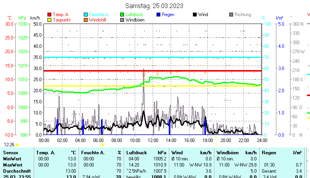This screenshot has height=178, width=310.
Task: Click the orange Windchill legend square
Action: click(86, 20)
